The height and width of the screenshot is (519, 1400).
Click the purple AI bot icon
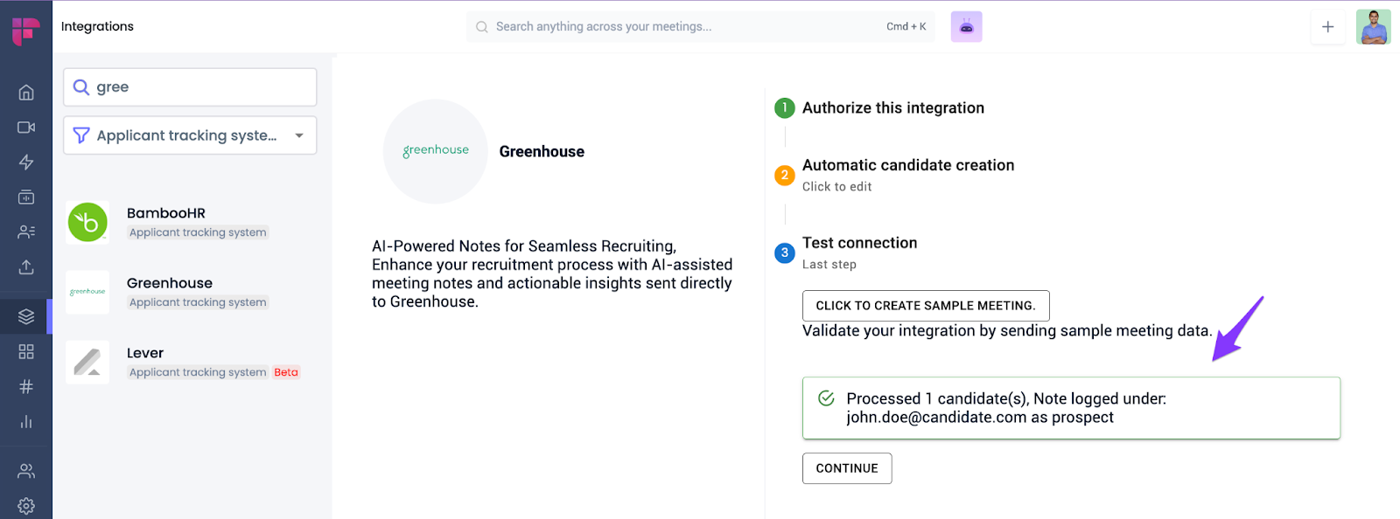[966, 27]
